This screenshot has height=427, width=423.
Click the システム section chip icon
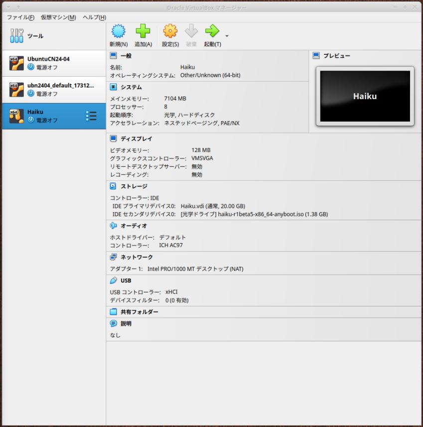pos(113,87)
